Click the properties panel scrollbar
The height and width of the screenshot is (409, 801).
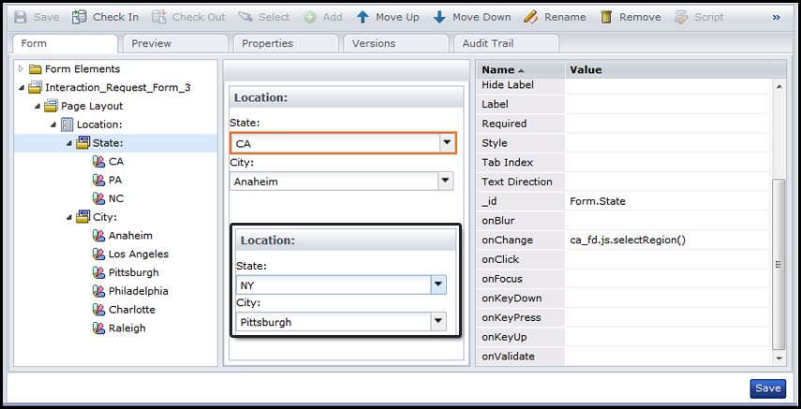(x=779, y=264)
